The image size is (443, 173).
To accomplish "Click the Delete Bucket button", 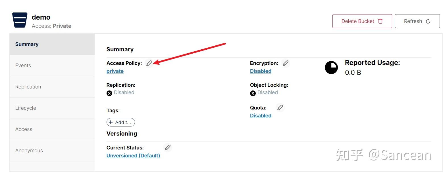I will pos(362,21).
